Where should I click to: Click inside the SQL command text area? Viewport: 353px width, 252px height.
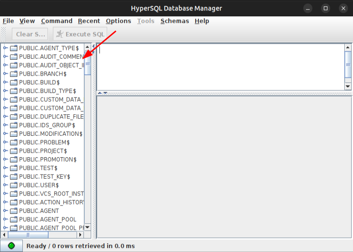[x=219, y=66]
